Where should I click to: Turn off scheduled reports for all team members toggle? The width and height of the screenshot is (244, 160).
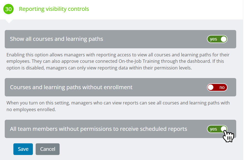pyautogui.click(x=217, y=129)
